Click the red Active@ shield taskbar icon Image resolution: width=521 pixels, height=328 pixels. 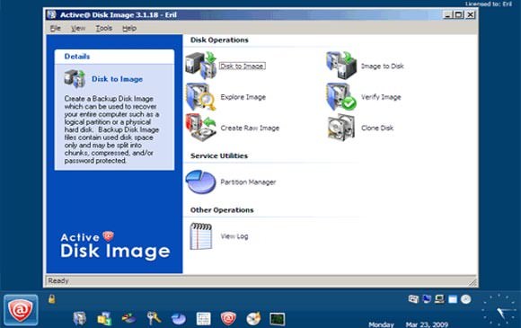(x=228, y=319)
